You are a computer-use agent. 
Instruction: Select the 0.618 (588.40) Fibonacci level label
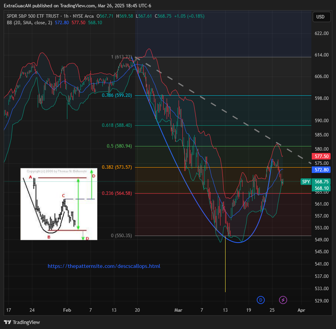pos(117,125)
